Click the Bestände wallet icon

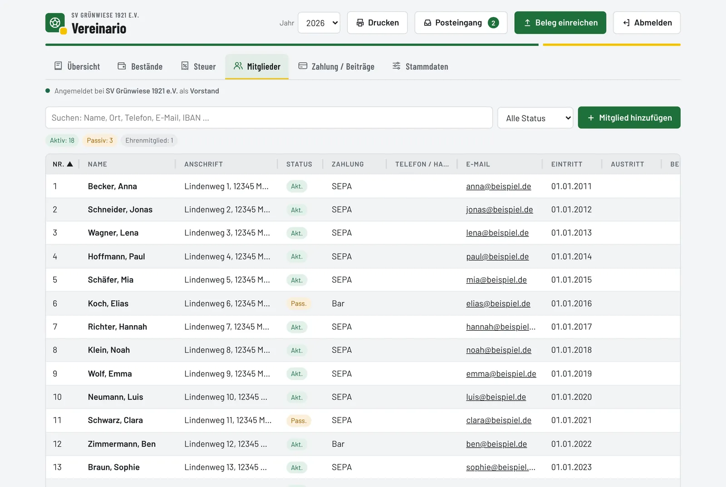pos(122,66)
